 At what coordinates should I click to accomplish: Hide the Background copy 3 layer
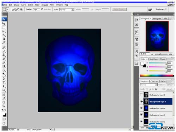(x=142, y=115)
